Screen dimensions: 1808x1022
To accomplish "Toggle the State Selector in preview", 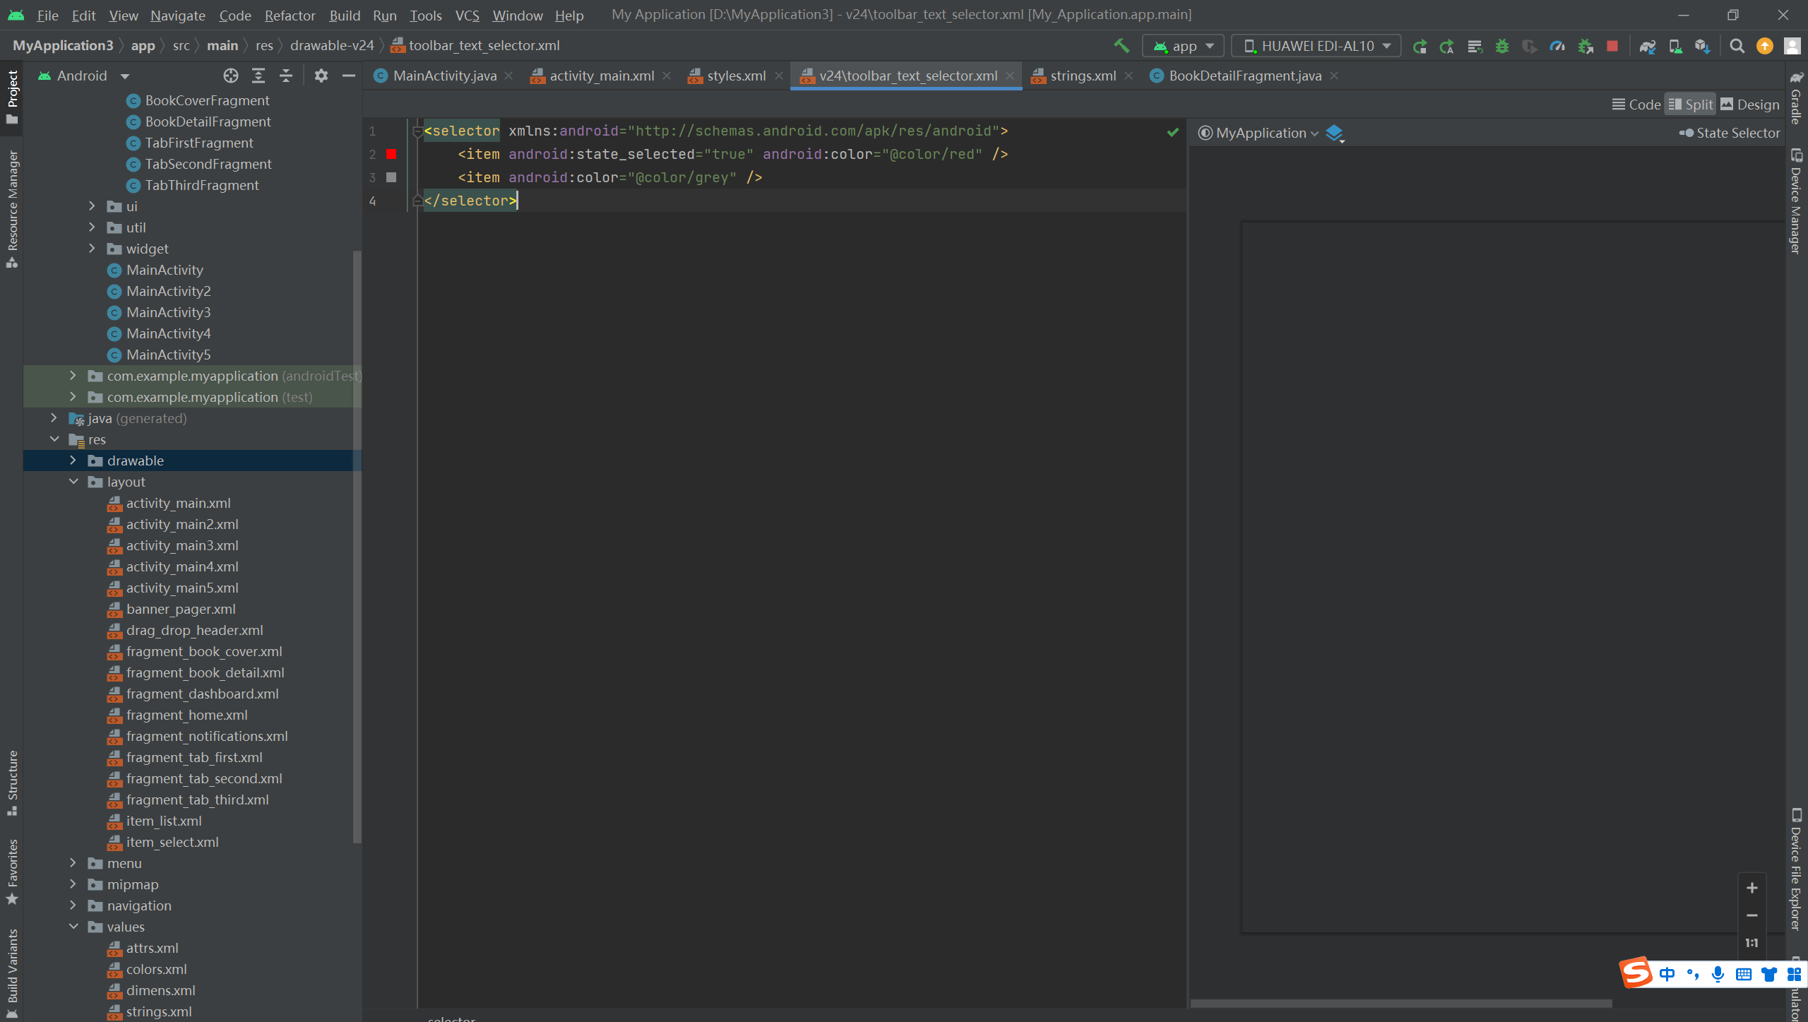I will pyautogui.click(x=1730, y=133).
